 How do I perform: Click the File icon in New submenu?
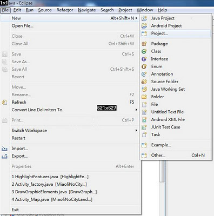pyautogui.click(x=144, y=104)
